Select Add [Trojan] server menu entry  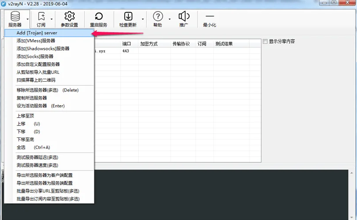tap(49, 33)
